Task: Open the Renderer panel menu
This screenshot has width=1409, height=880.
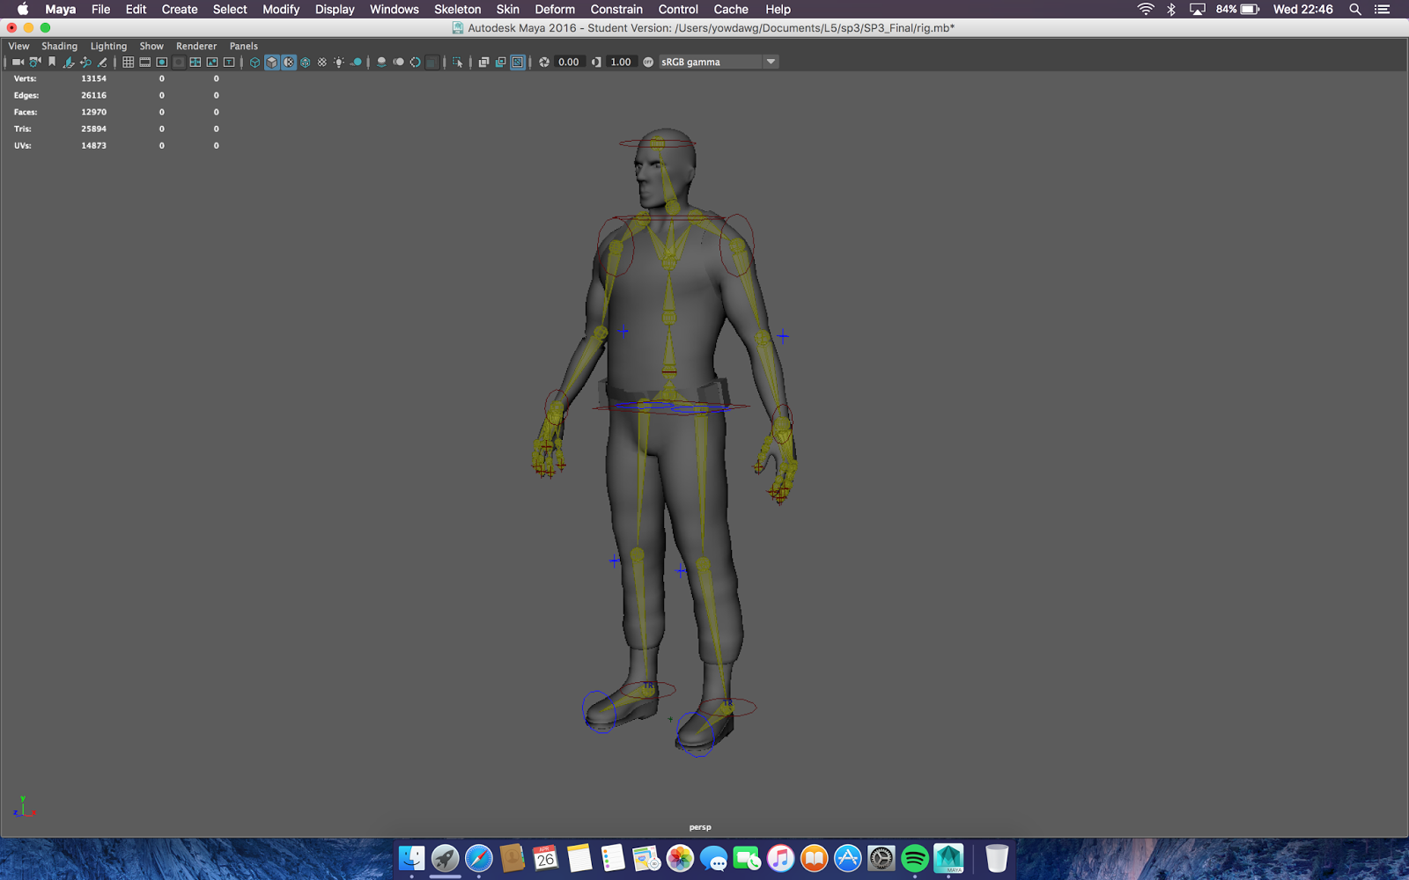Action: [195, 46]
